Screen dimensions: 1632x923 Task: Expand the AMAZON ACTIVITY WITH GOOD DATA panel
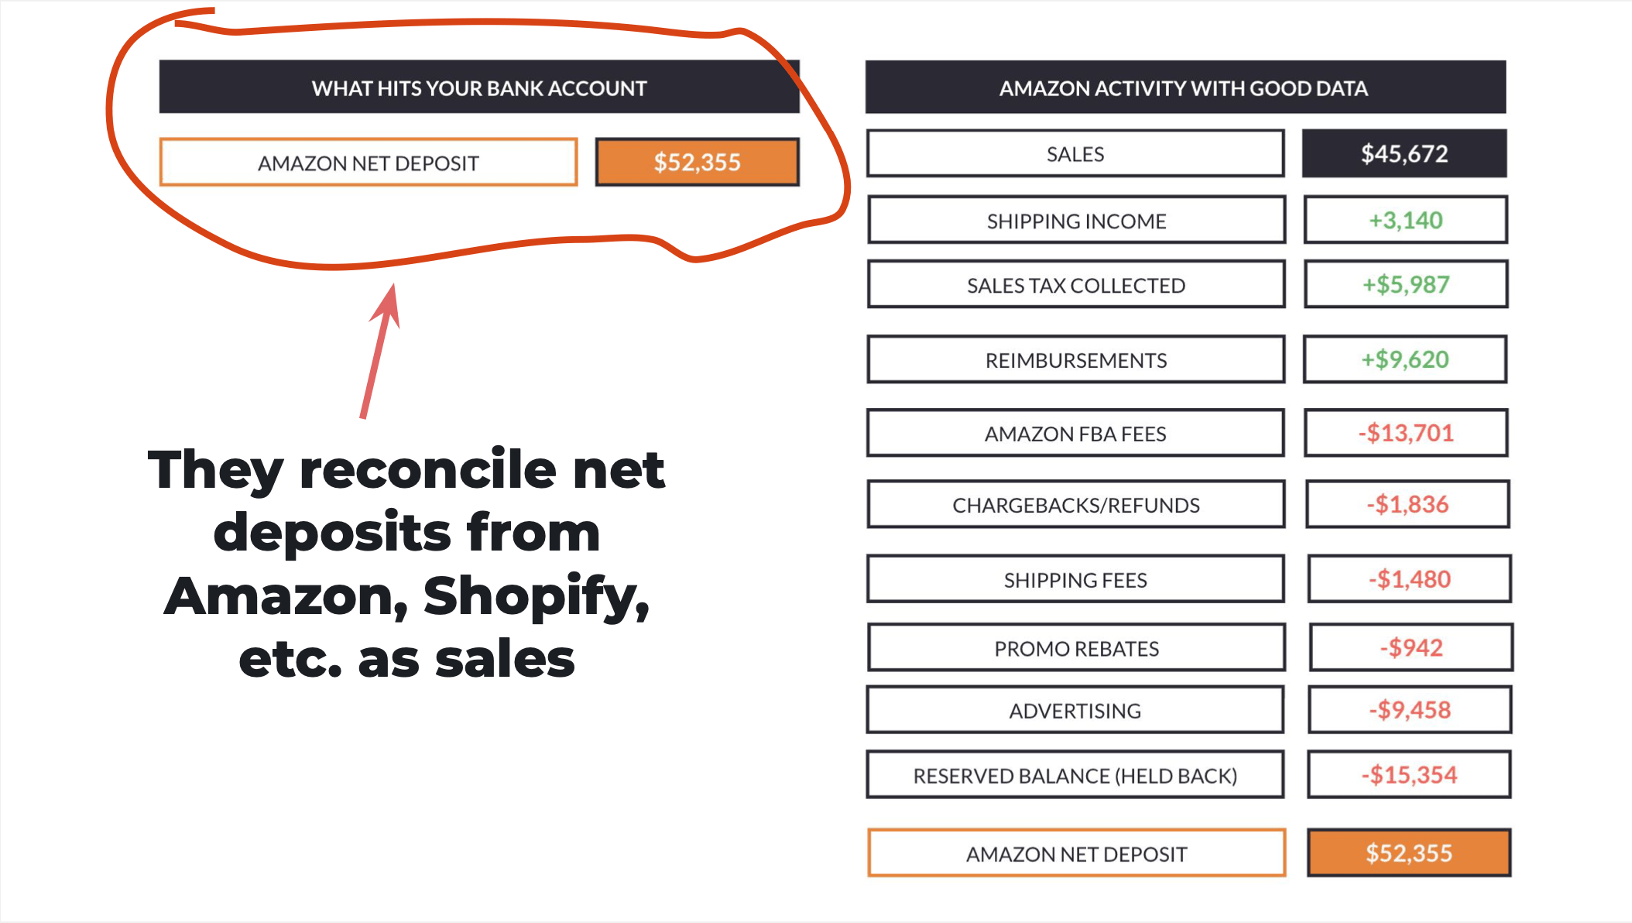click(1174, 87)
